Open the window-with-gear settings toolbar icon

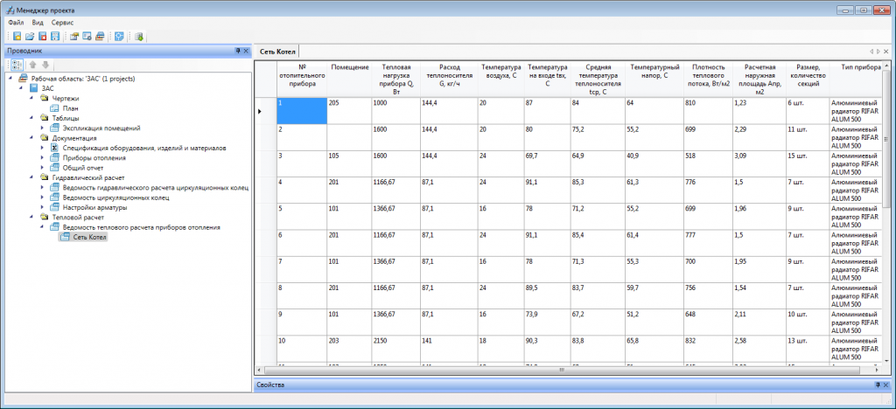87,37
